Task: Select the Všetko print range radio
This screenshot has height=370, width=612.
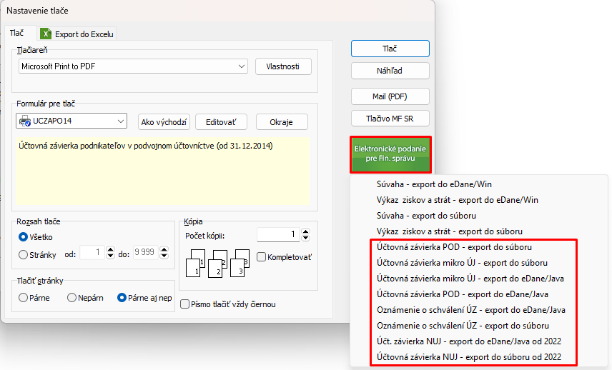Action: (x=24, y=236)
